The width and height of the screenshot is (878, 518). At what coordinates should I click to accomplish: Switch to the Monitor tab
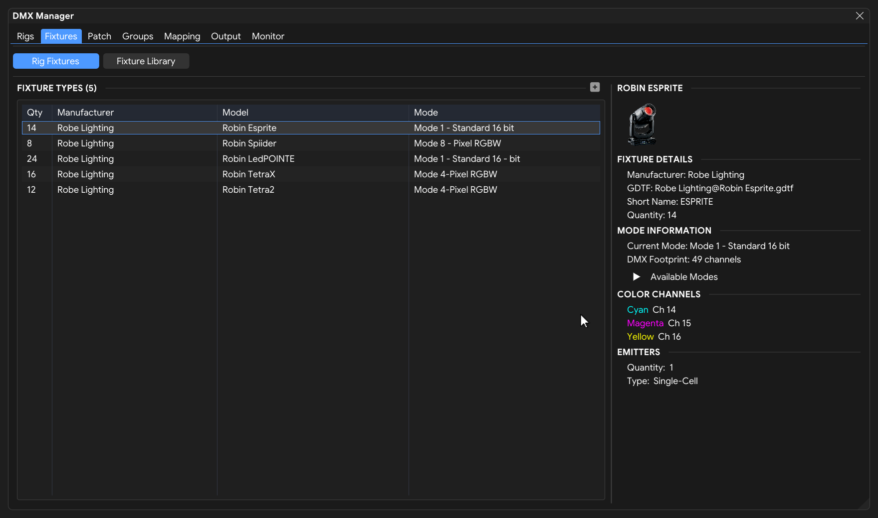click(268, 36)
